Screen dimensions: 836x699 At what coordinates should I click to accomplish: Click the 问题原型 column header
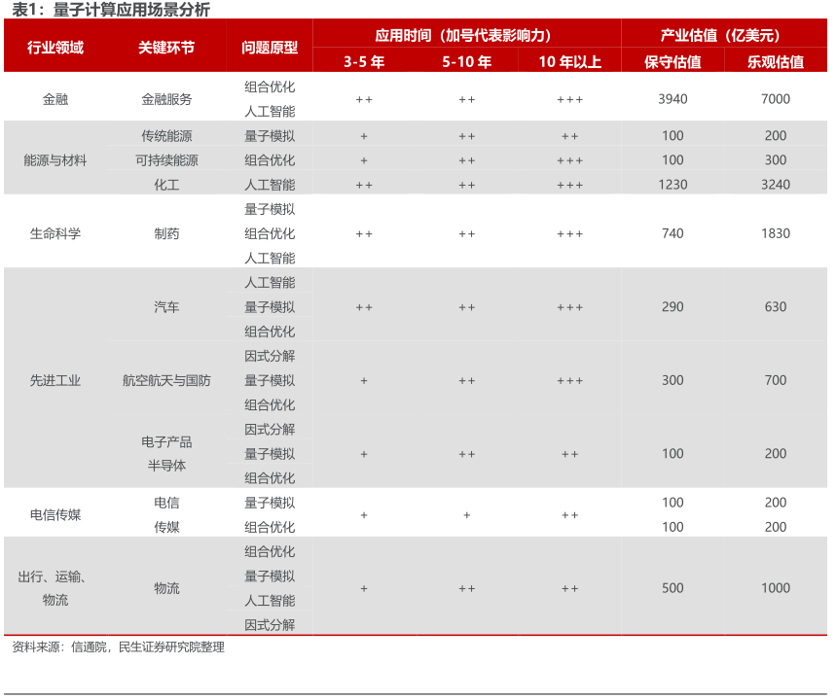point(270,47)
